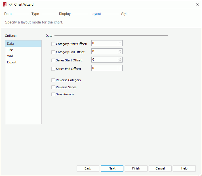The image size is (202, 176).
Task: Click the Back button
Action: coord(88,168)
